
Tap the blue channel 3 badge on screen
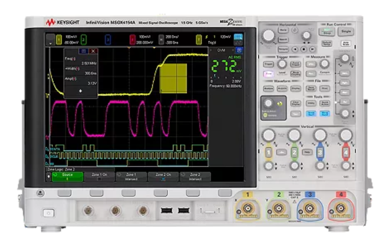tap(108, 40)
